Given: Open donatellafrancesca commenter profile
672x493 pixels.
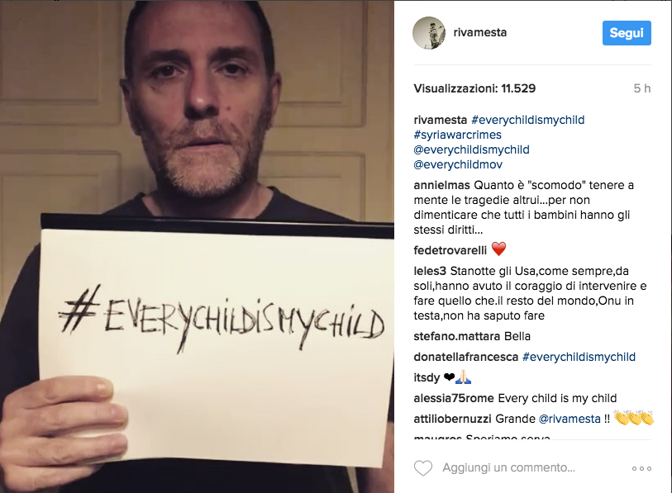Looking at the screenshot, I should coord(466,357).
